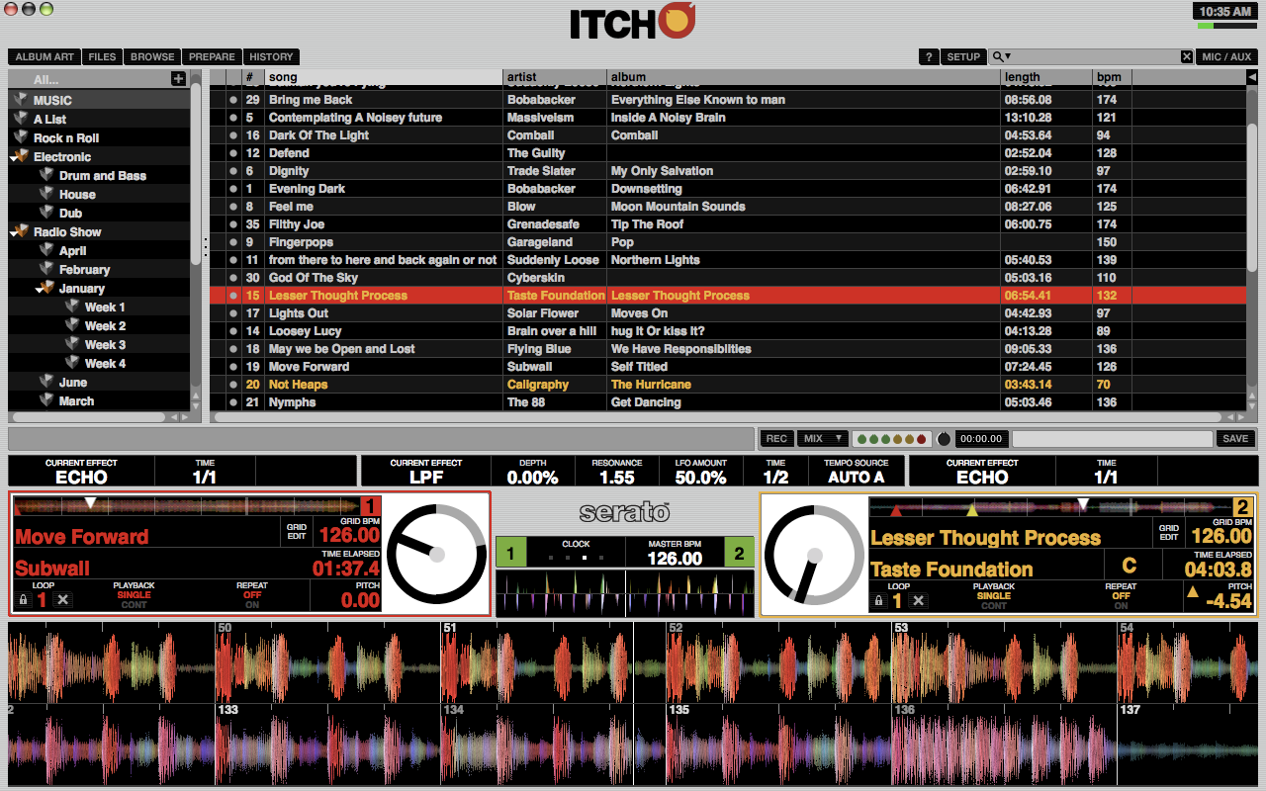
Task: Open the right ECHO current effect selector
Action: coord(982,471)
